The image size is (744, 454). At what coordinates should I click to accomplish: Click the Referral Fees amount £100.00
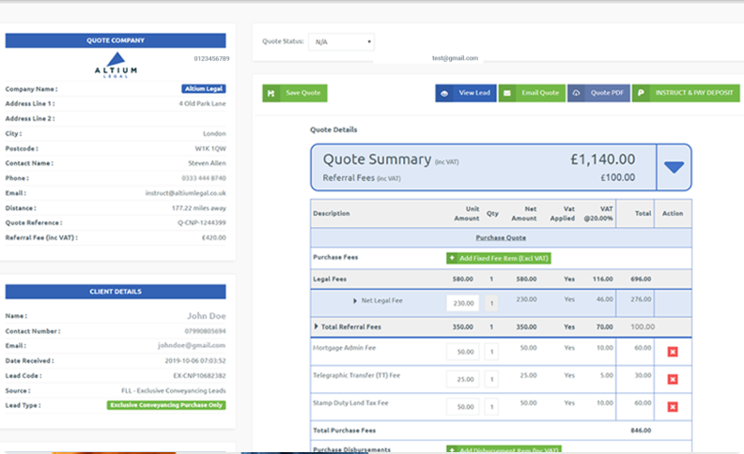[x=618, y=177]
